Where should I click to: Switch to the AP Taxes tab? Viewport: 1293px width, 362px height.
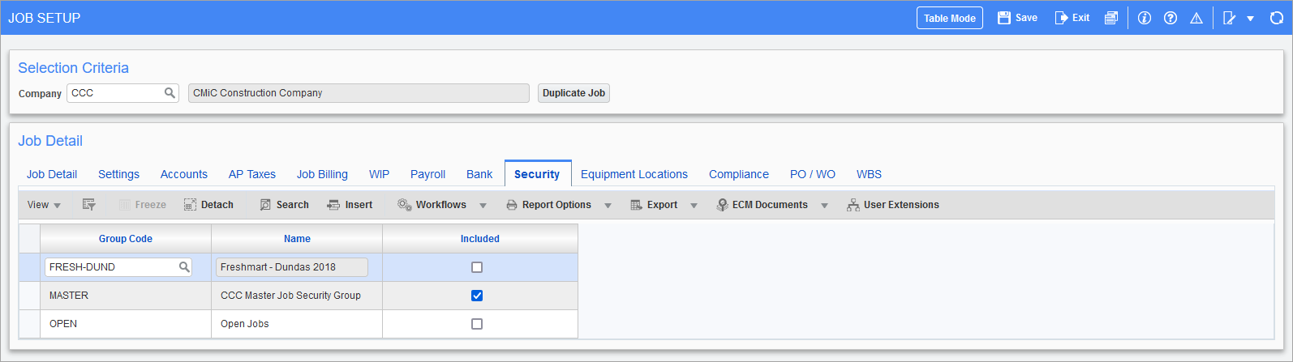coord(252,174)
